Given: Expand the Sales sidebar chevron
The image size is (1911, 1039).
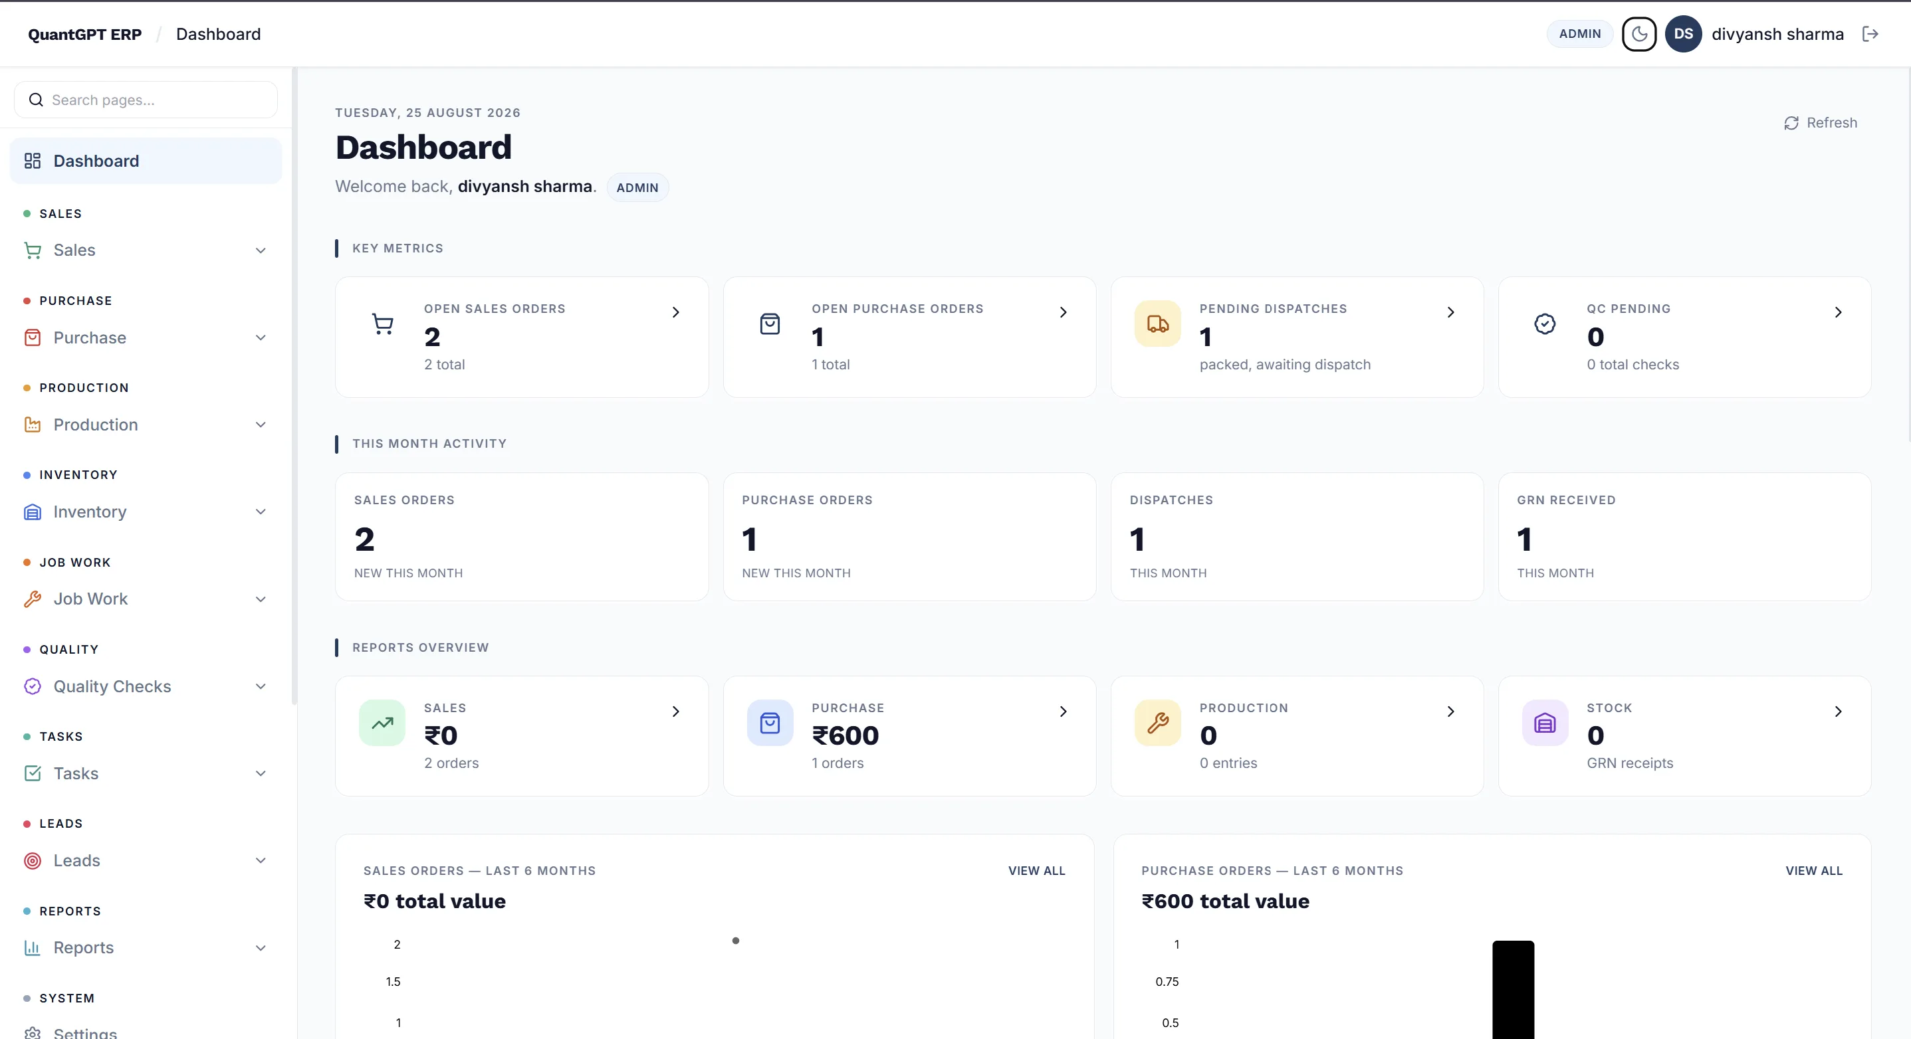Looking at the screenshot, I should (x=261, y=250).
